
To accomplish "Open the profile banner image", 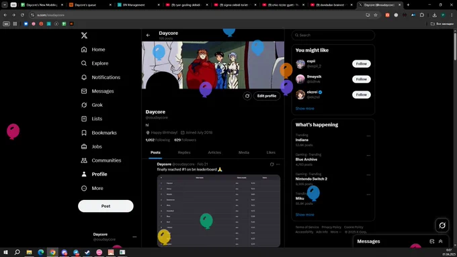I will coord(213,65).
